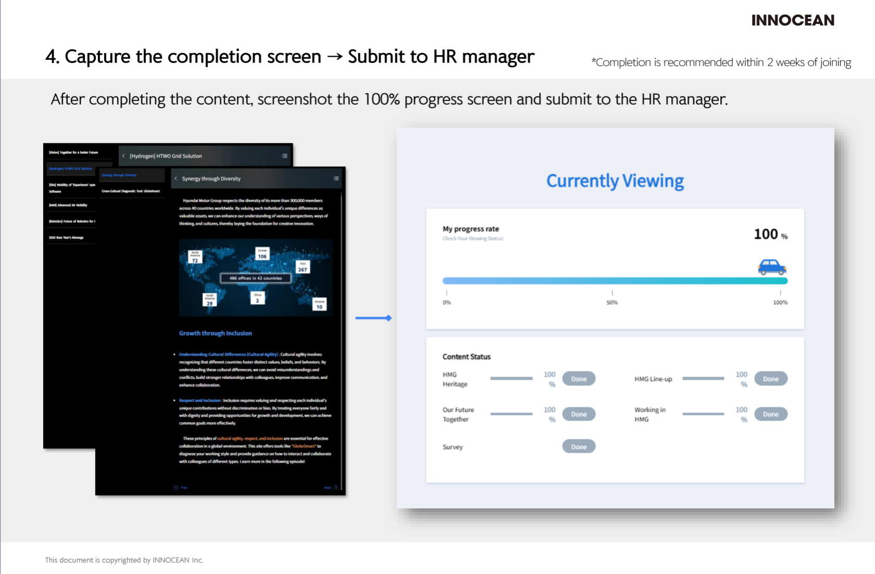This screenshot has width=875, height=574.
Task: Click the INNOCEAN logo
Action: 793,20
